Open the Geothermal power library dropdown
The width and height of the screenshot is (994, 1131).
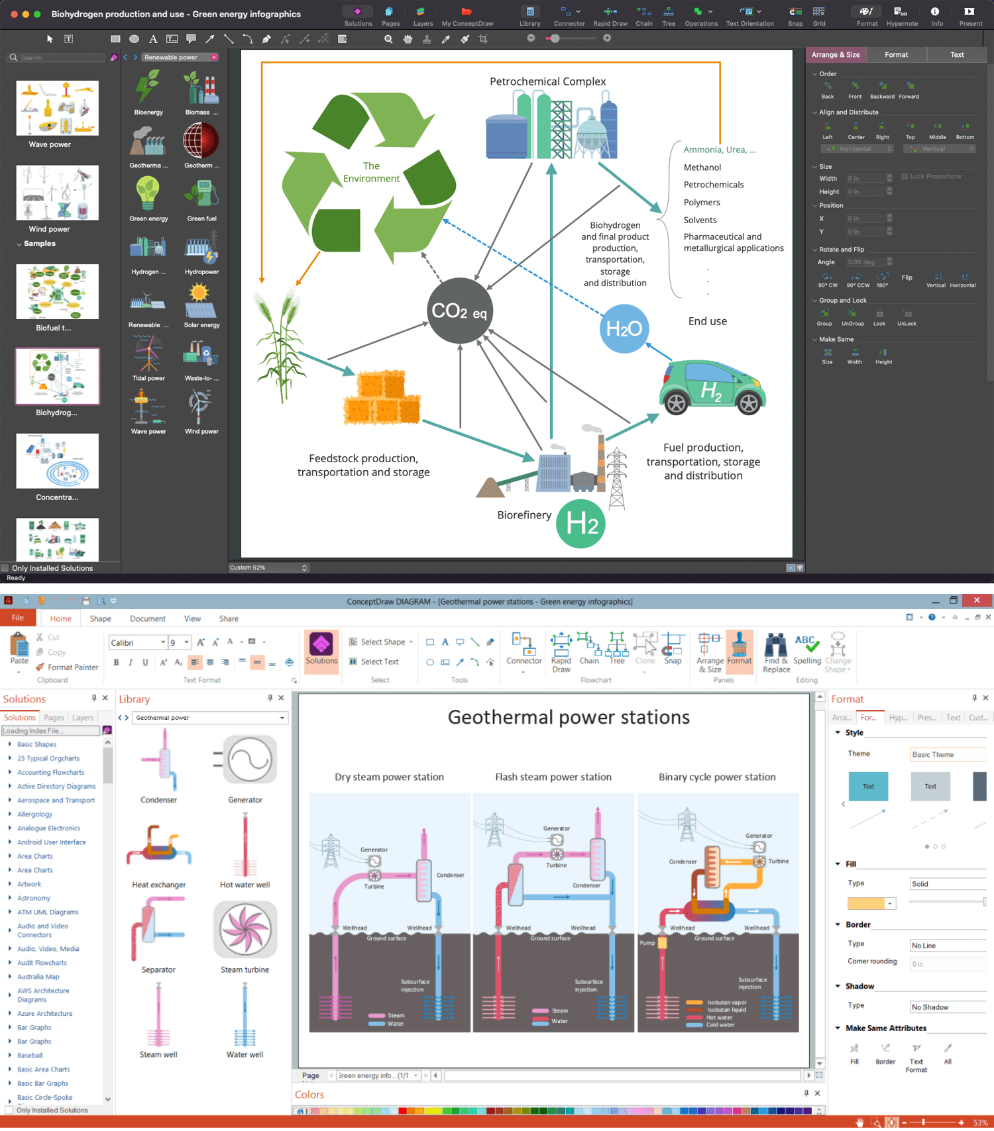point(210,717)
